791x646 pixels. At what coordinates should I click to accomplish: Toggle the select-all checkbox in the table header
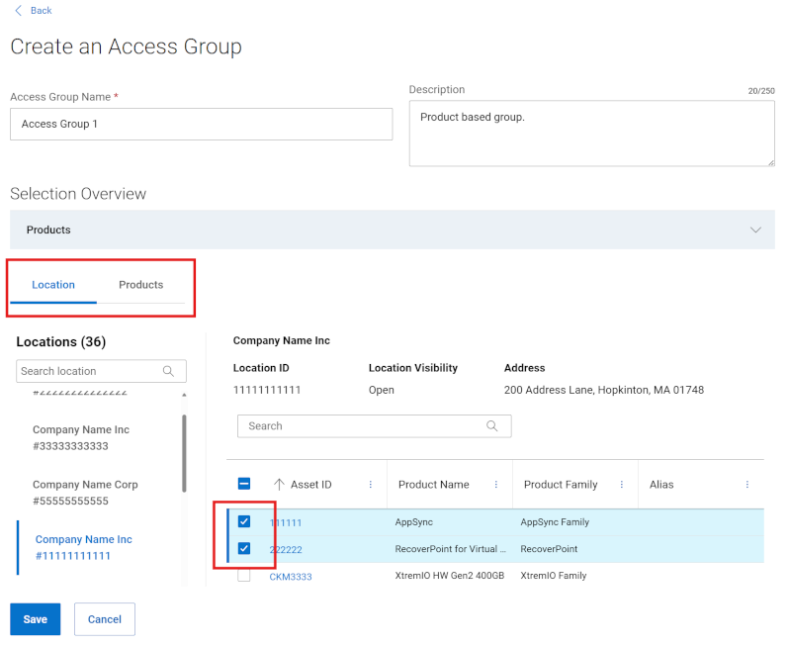[242, 485]
